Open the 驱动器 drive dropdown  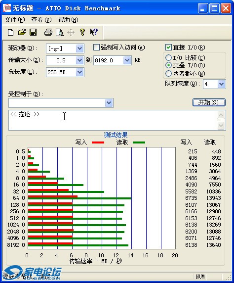pyautogui.click(x=79, y=48)
